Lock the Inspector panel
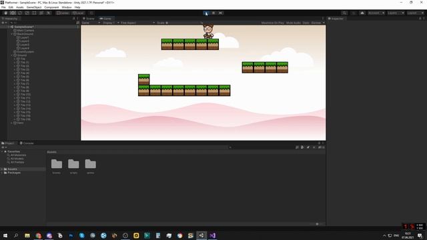427x240 pixels. click(x=420, y=19)
